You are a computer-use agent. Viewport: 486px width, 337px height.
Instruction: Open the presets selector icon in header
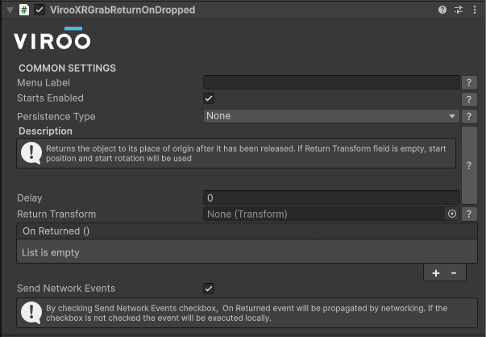[x=459, y=10]
